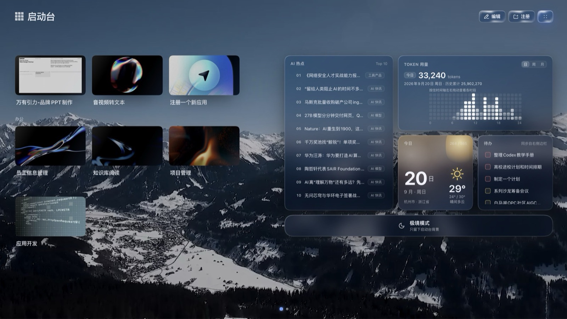Image resolution: width=567 pixels, height=319 pixels.
Task: Open the 项目管理 flame icon
Action: tap(204, 146)
